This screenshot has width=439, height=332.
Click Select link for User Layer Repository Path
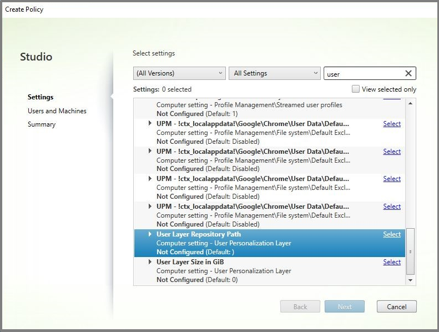pos(391,234)
